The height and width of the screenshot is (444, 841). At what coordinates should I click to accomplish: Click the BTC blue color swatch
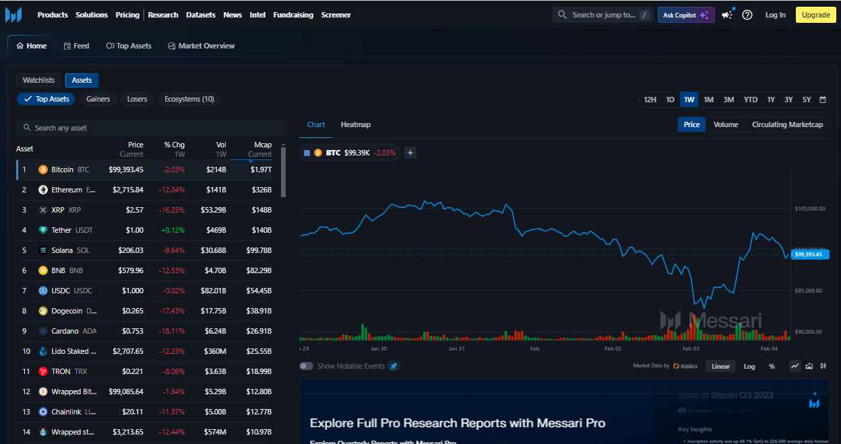click(307, 153)
